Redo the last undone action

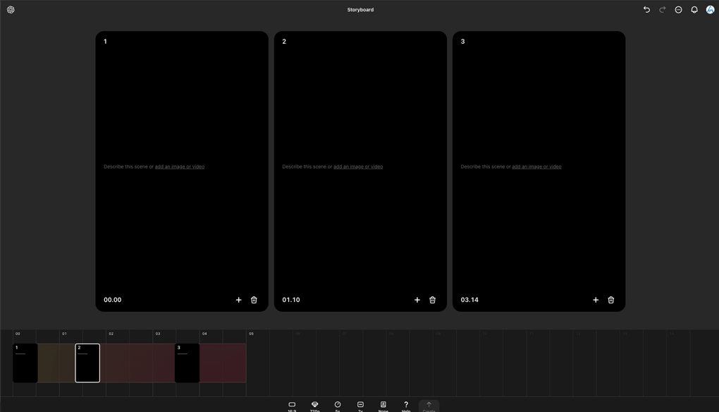[x=662, y=10]
